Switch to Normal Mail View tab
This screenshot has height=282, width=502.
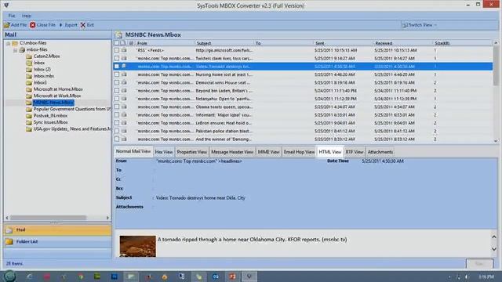point(133,151)
